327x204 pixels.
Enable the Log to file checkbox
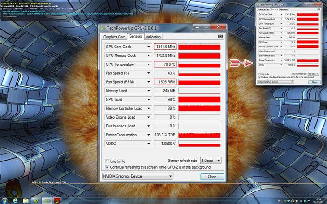[x=107, y=161]
